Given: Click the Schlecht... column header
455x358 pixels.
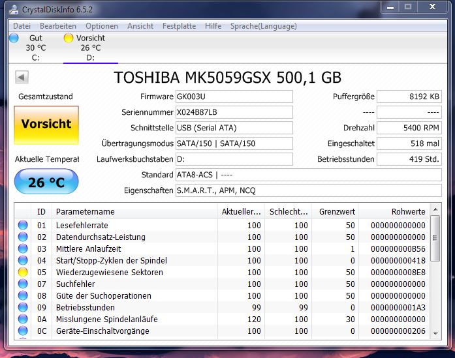Looking at the screenshot, I should [x=288, y=212].
